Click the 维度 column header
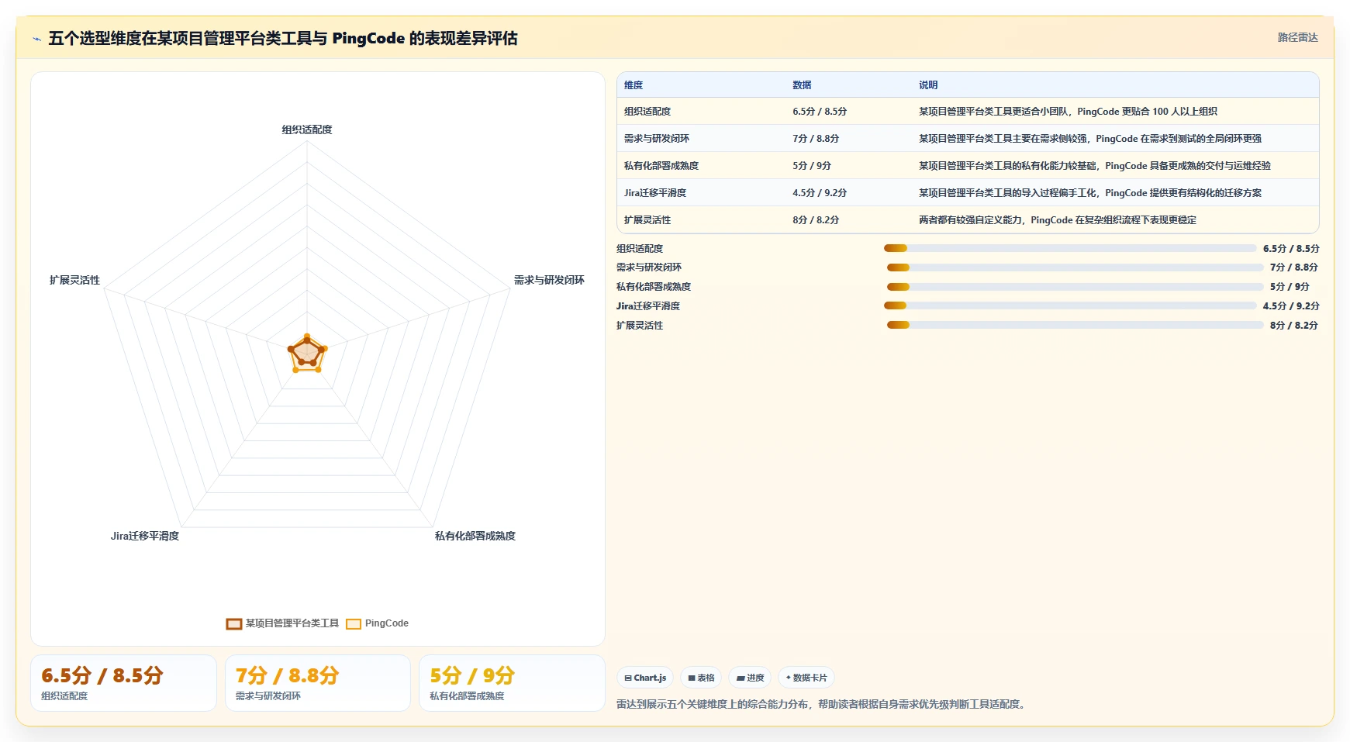Screen dimensions: 1350x742 point(634,85)
